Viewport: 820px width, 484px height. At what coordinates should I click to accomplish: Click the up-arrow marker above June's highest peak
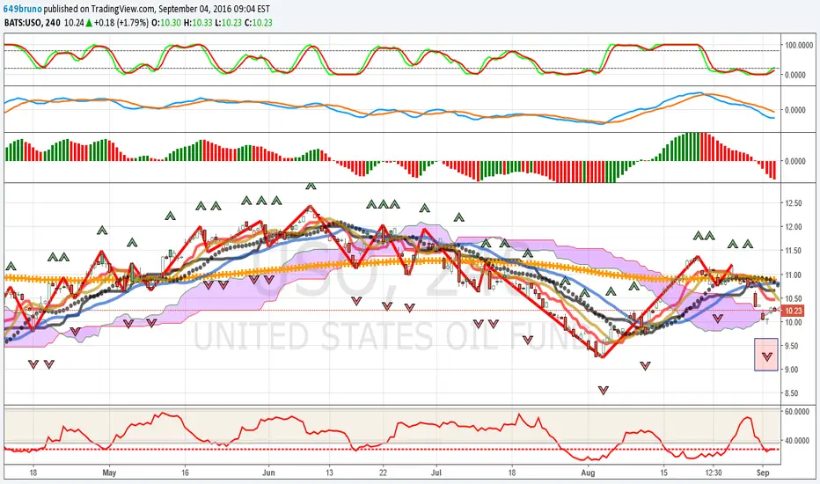click(311, 186)
